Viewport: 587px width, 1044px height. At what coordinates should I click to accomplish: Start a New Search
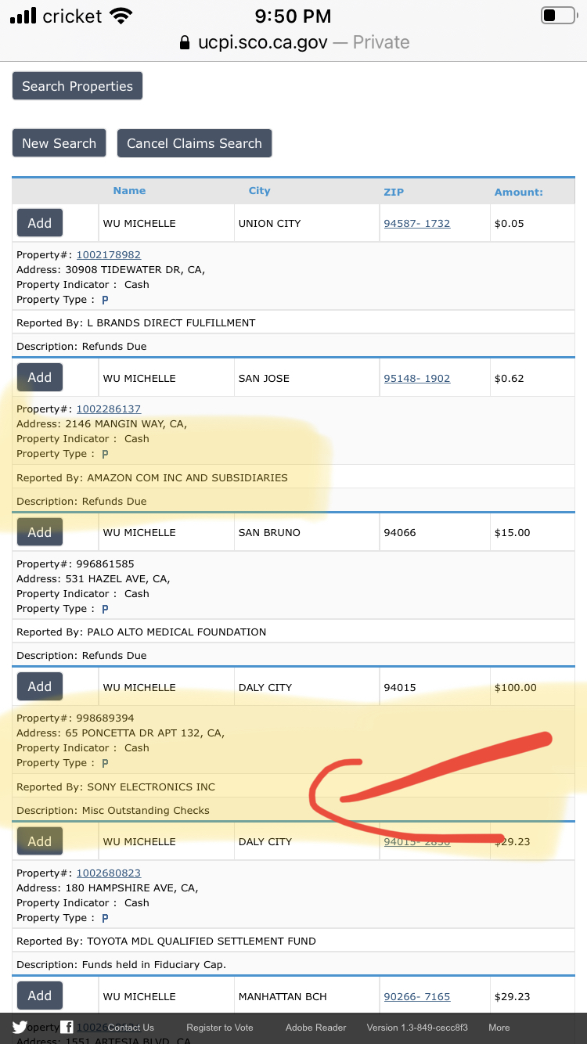tap(59, 143)
